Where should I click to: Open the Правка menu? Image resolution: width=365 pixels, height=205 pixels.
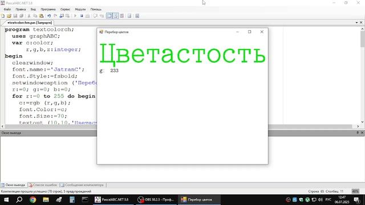(x=21, y=9)
